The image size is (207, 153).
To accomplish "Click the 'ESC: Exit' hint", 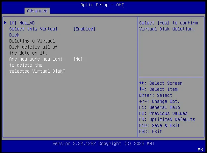I will tap(151, 131).
